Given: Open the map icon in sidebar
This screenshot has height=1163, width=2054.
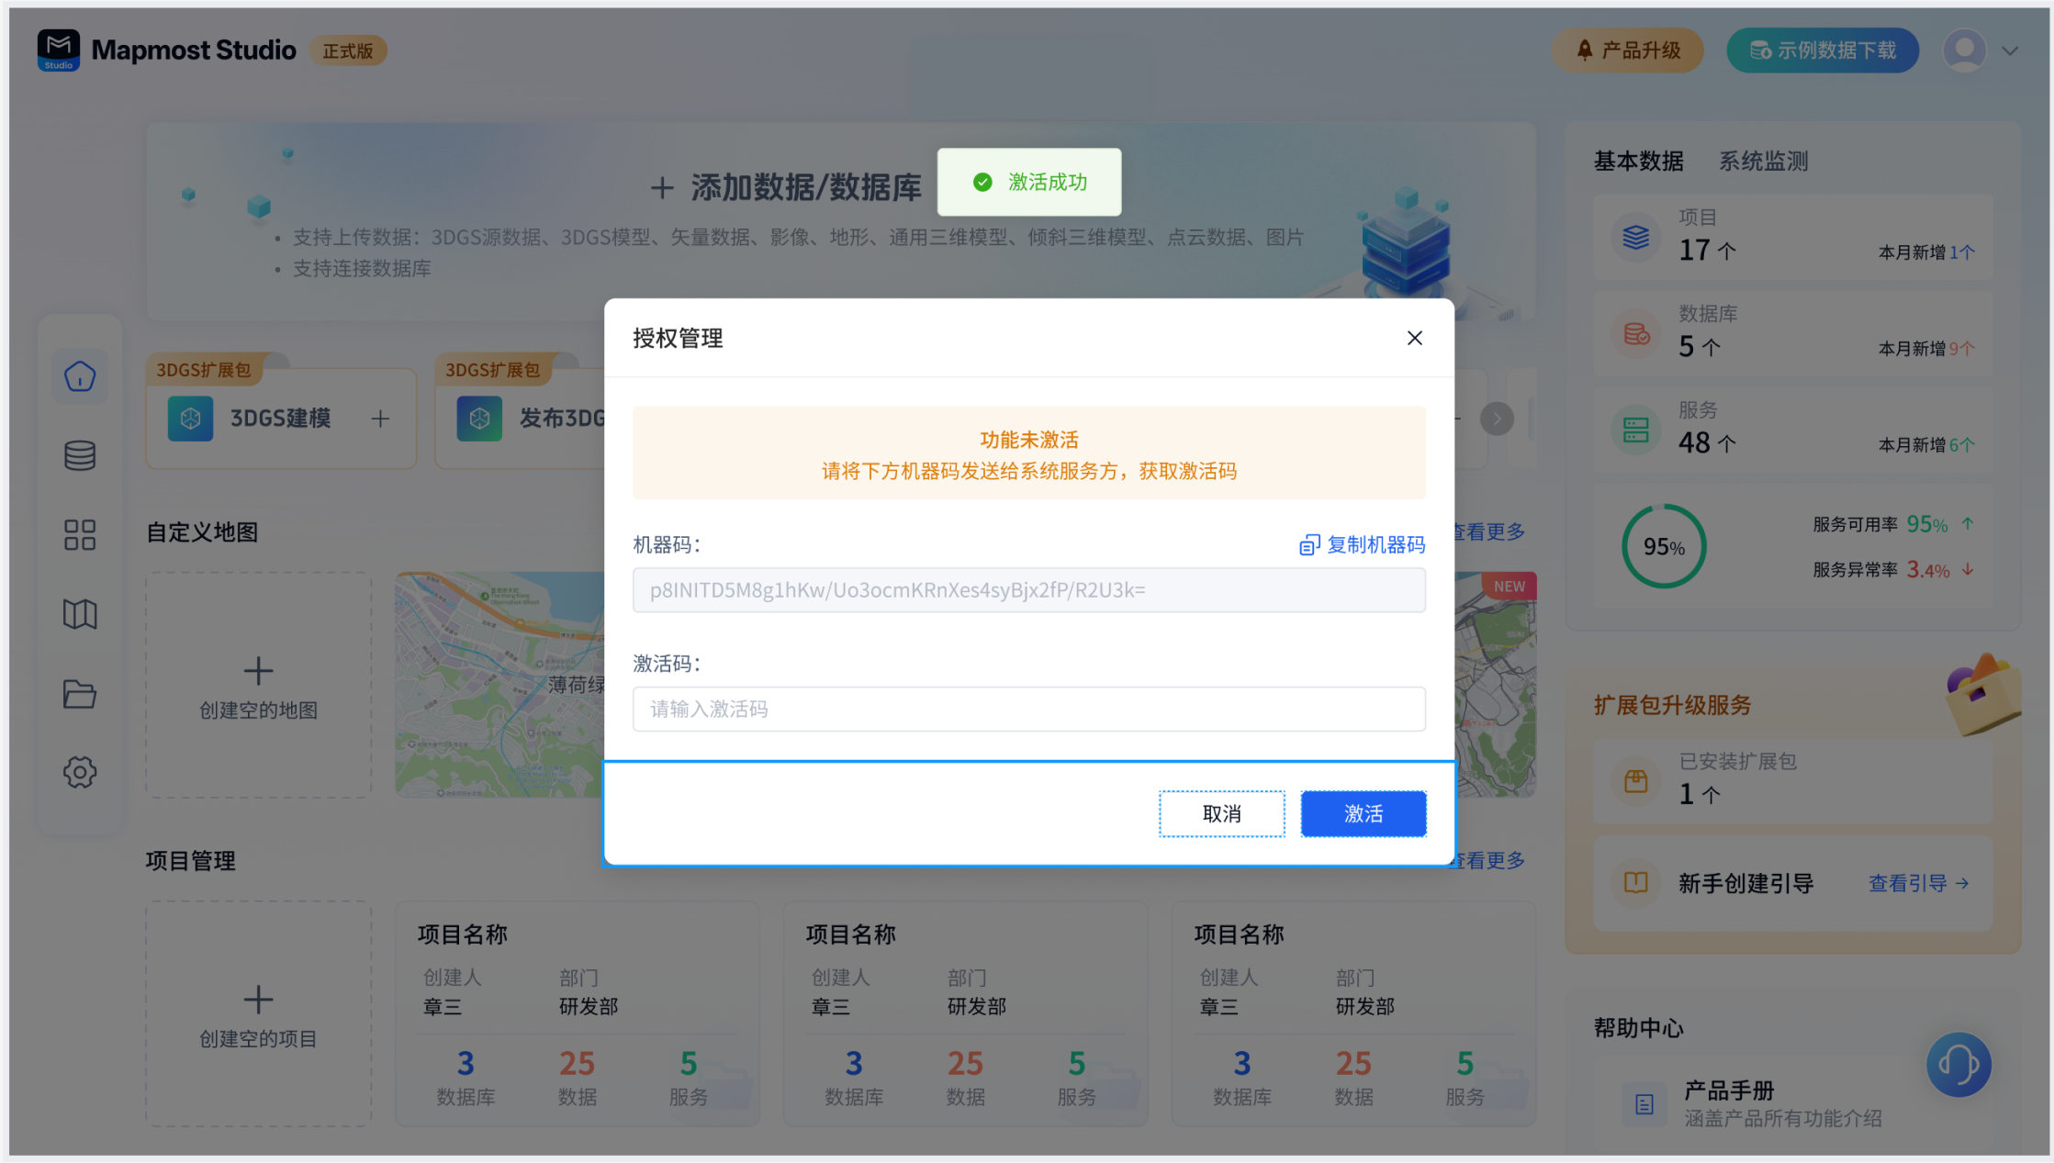Looking at the screenshot, I should (x=80, y=614).
